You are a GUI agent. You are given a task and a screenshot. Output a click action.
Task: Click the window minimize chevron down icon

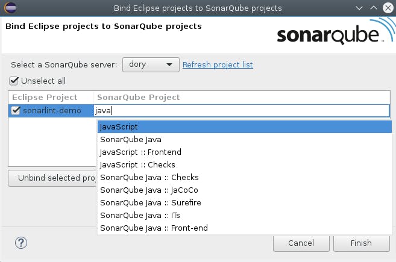coord(359,8)
